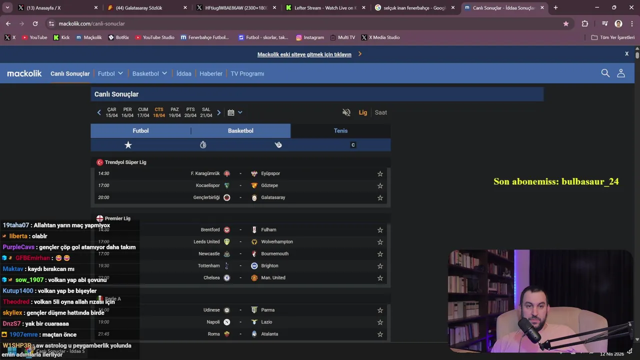Click the Mackolik eski siteye gitmek link
The image size is (640, 360).
pyautogui.click(x=304, y=54)
